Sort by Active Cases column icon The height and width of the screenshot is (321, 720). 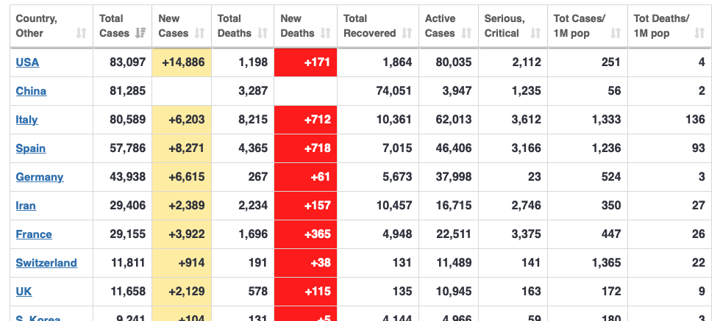click(467, 33)
